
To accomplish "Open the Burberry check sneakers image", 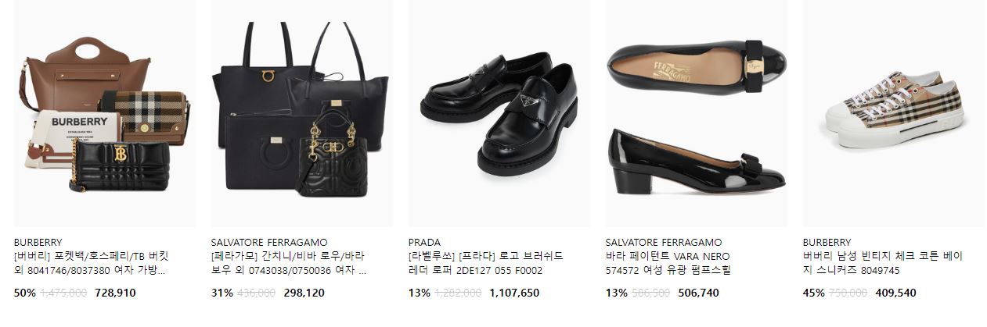I will click(894, 114).
